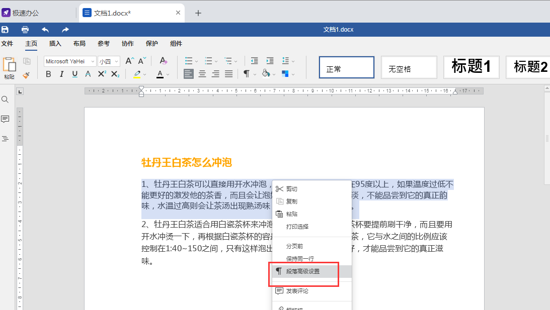550x310 pixels.
Task: Align text right
Action: pos(215,74)
